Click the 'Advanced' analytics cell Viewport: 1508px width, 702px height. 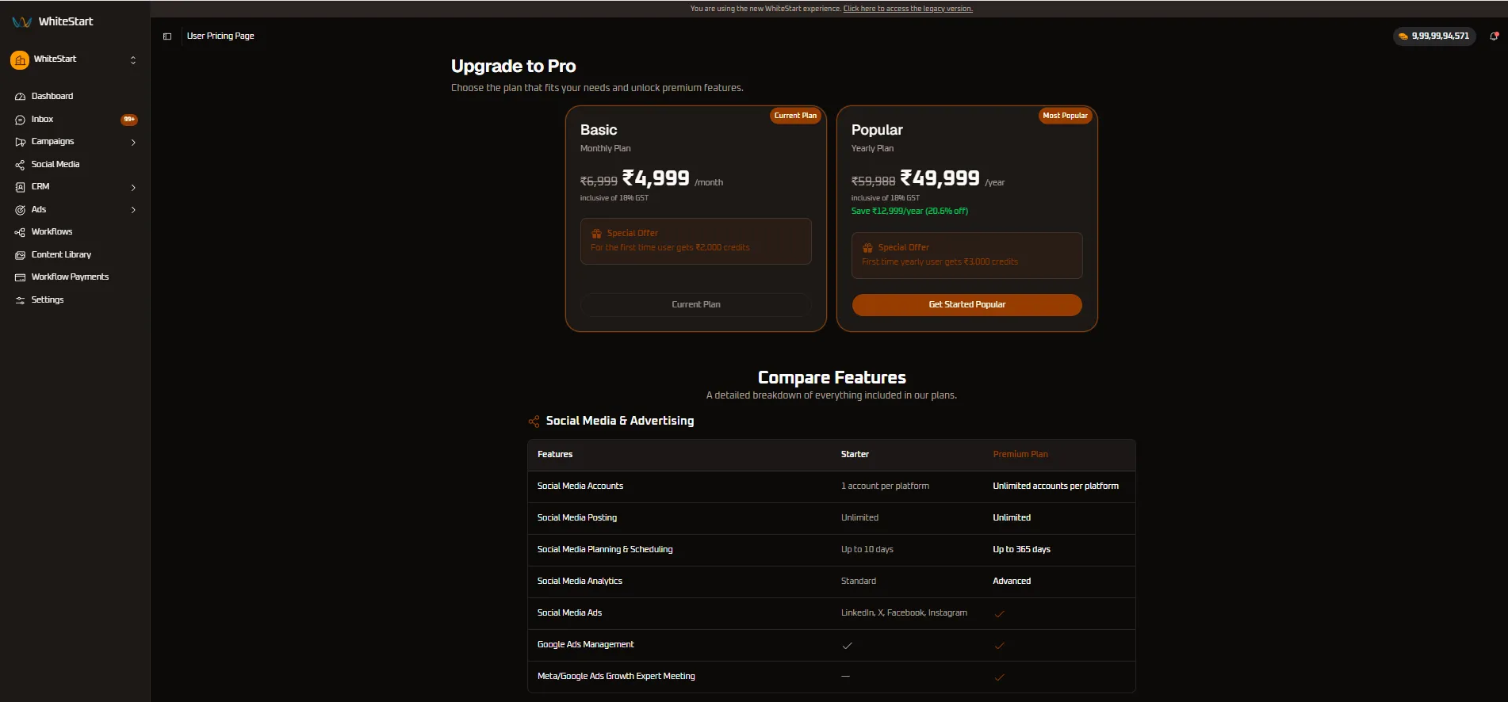click(x=1012, y=582)
